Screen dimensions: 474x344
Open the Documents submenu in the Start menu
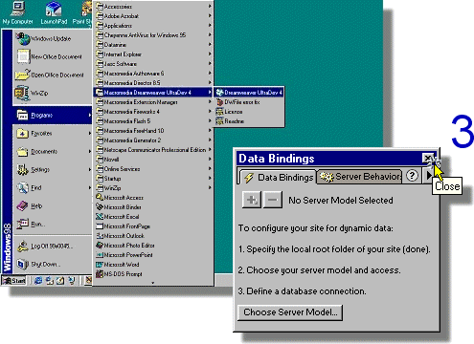coord(52,152)
